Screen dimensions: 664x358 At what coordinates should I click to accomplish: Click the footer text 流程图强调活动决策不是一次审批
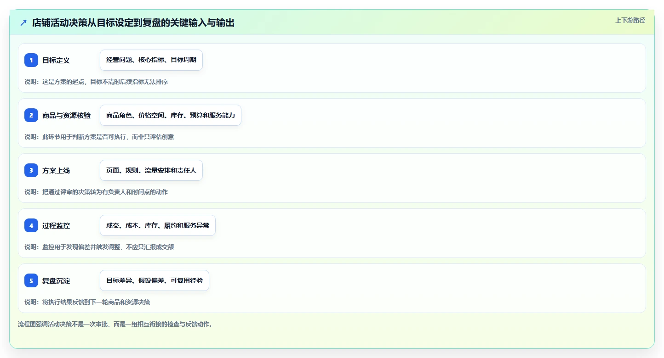(x=115, y=324)
